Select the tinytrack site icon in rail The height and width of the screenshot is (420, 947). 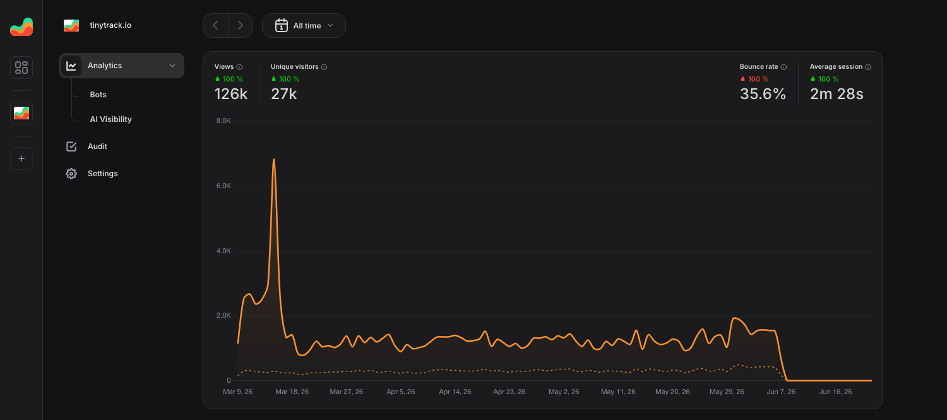coord(21,113)
